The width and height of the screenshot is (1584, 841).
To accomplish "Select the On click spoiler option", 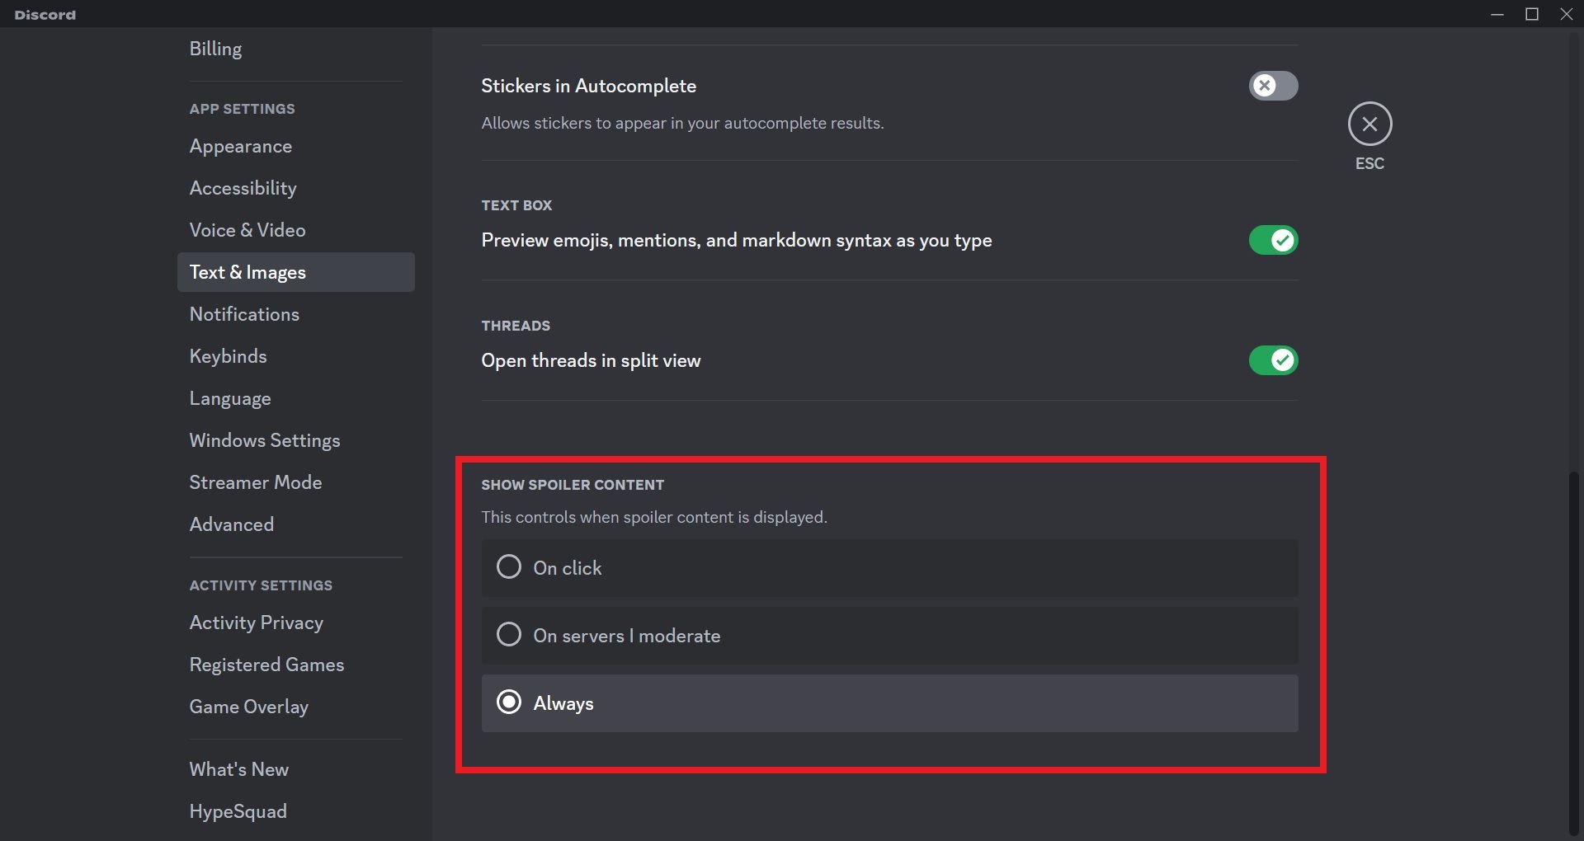I will (509, 567).
